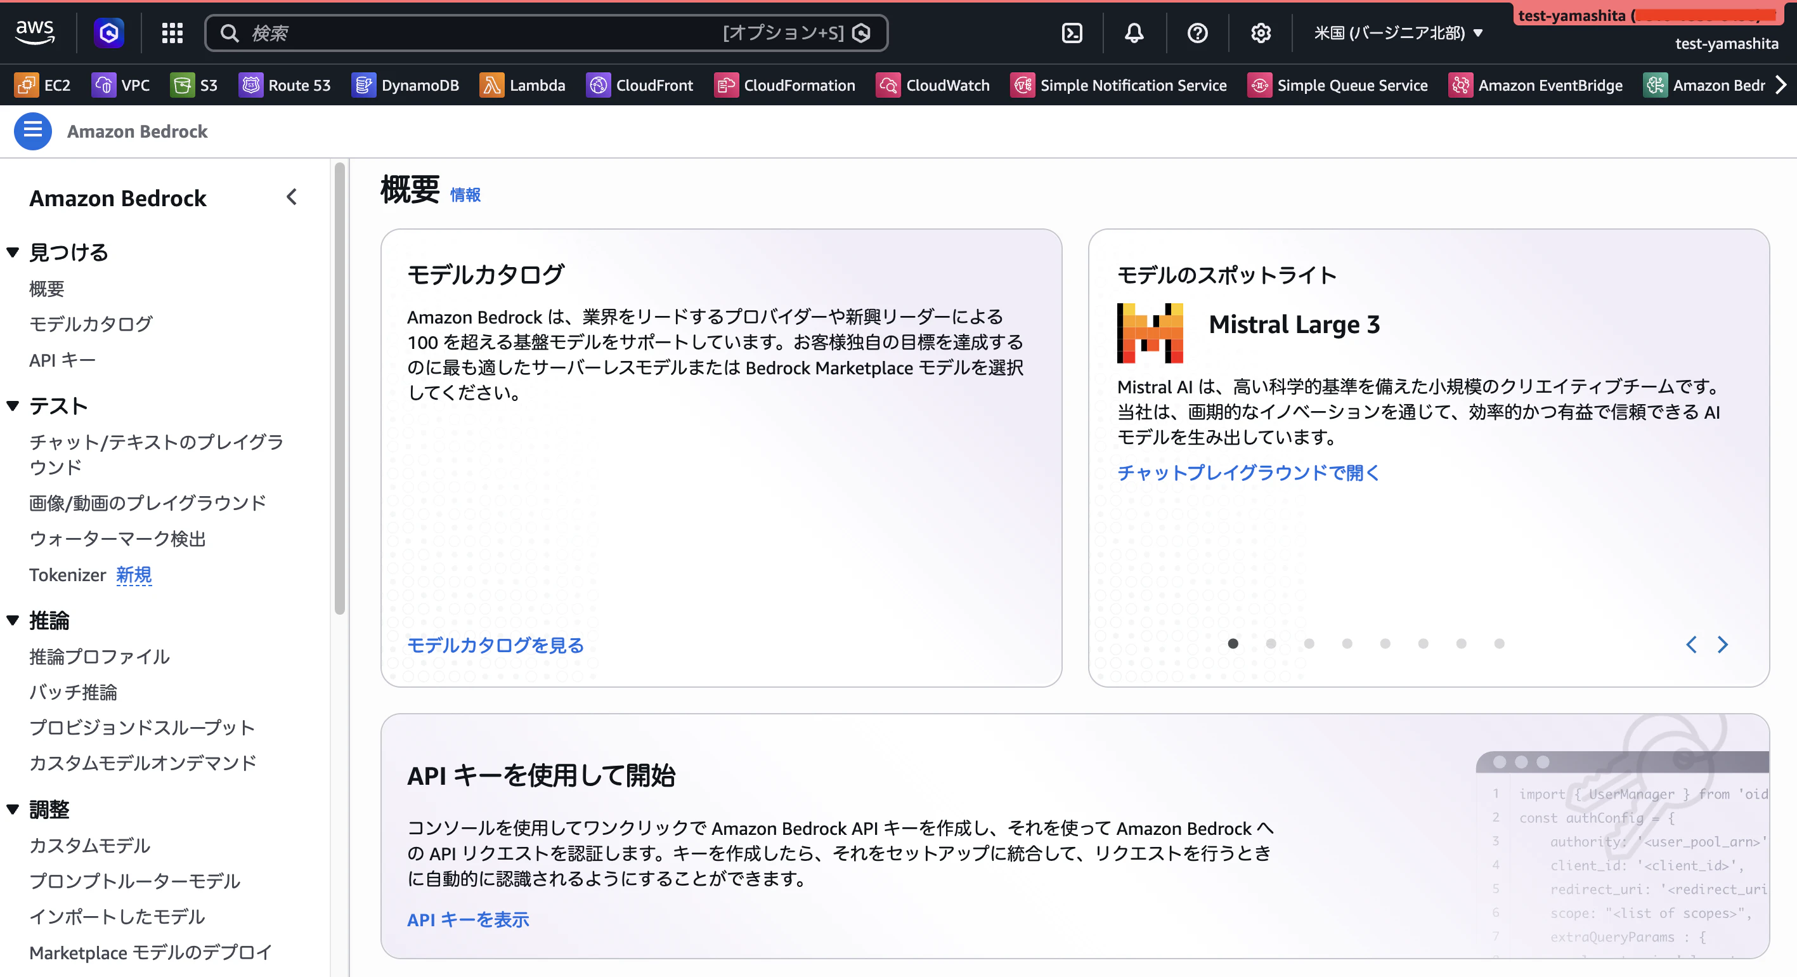Open VPC from favorites bar
Viewport: 1797px width, 977px height.
tap(120, 85)
